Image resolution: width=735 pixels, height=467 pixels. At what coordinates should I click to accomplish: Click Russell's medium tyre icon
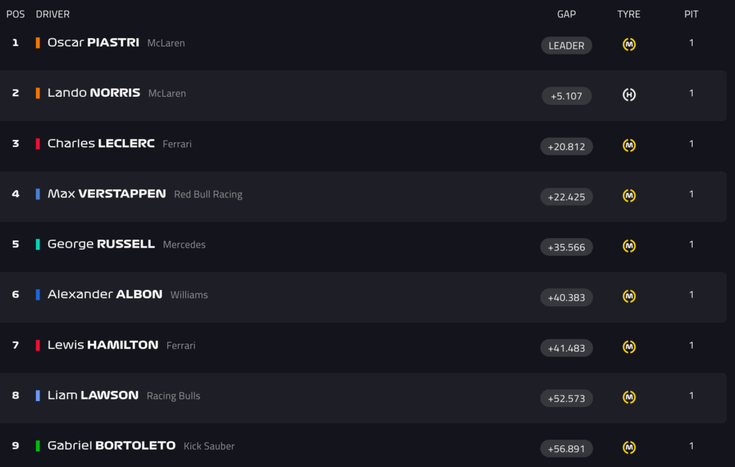coord(629,246)
